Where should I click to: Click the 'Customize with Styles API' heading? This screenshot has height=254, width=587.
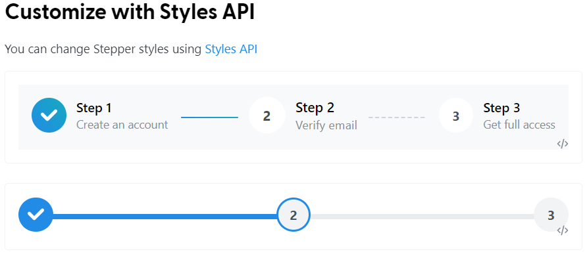(x=130, y=12)
